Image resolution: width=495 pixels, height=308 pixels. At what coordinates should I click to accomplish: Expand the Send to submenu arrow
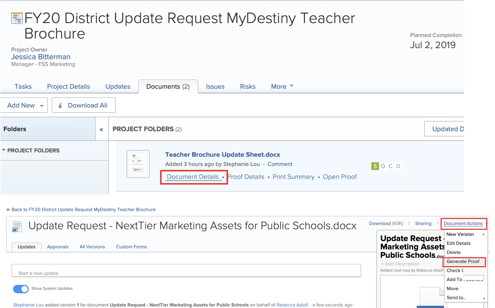point(484,298)
